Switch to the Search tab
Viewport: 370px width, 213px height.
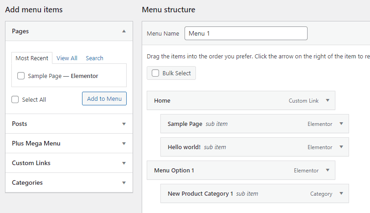[94, 58]
